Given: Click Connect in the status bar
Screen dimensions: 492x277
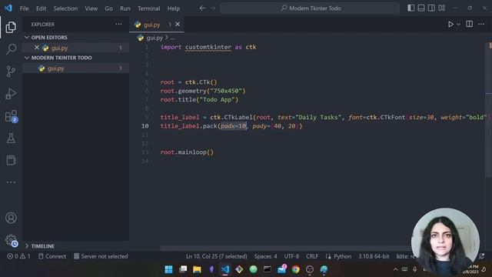Looking at the screenshot, I should (x=52, y=256).
